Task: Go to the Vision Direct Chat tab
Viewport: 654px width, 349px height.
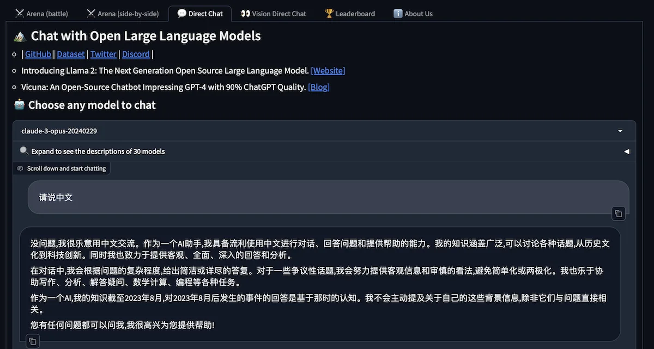Action: pyautogui.click(x=274, y=14)
